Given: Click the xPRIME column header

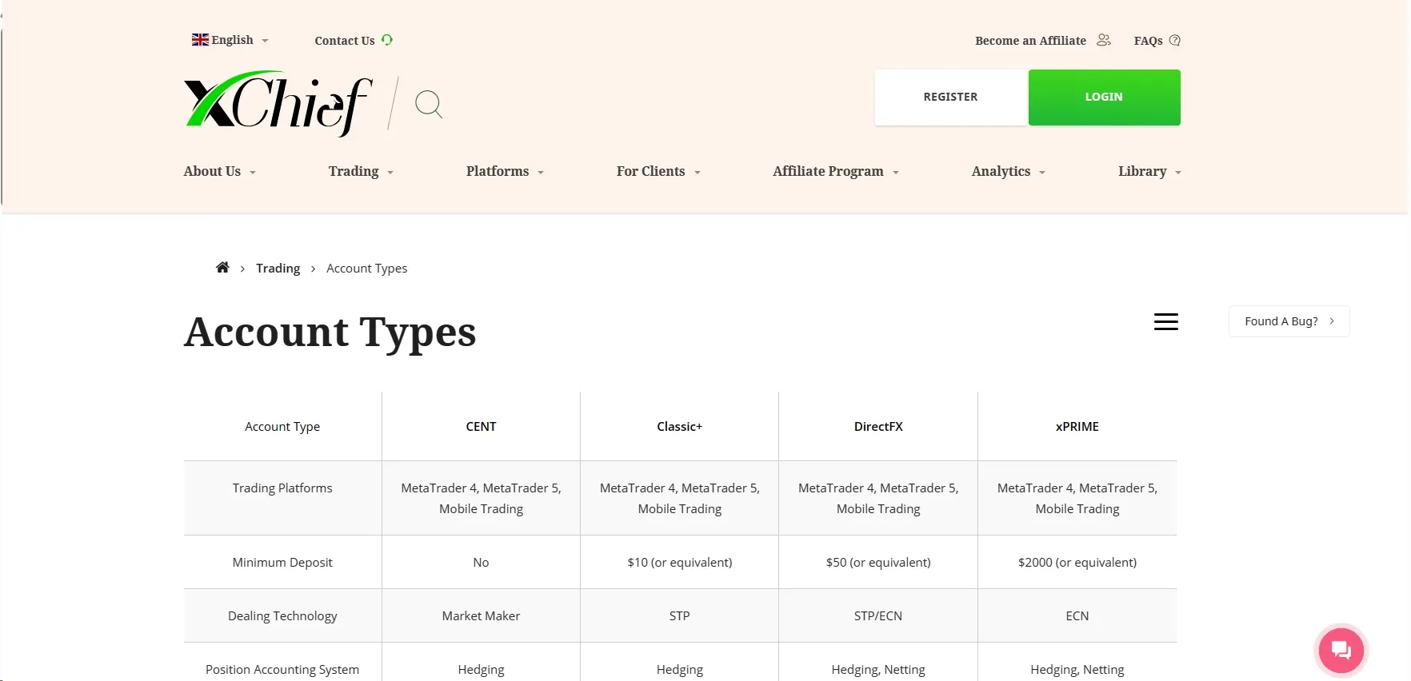Looking at the screenshot, I should [x=1077, y=427].
